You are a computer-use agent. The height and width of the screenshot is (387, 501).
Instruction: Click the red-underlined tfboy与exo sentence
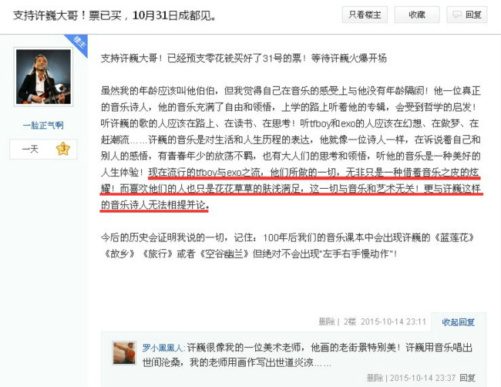291,189
